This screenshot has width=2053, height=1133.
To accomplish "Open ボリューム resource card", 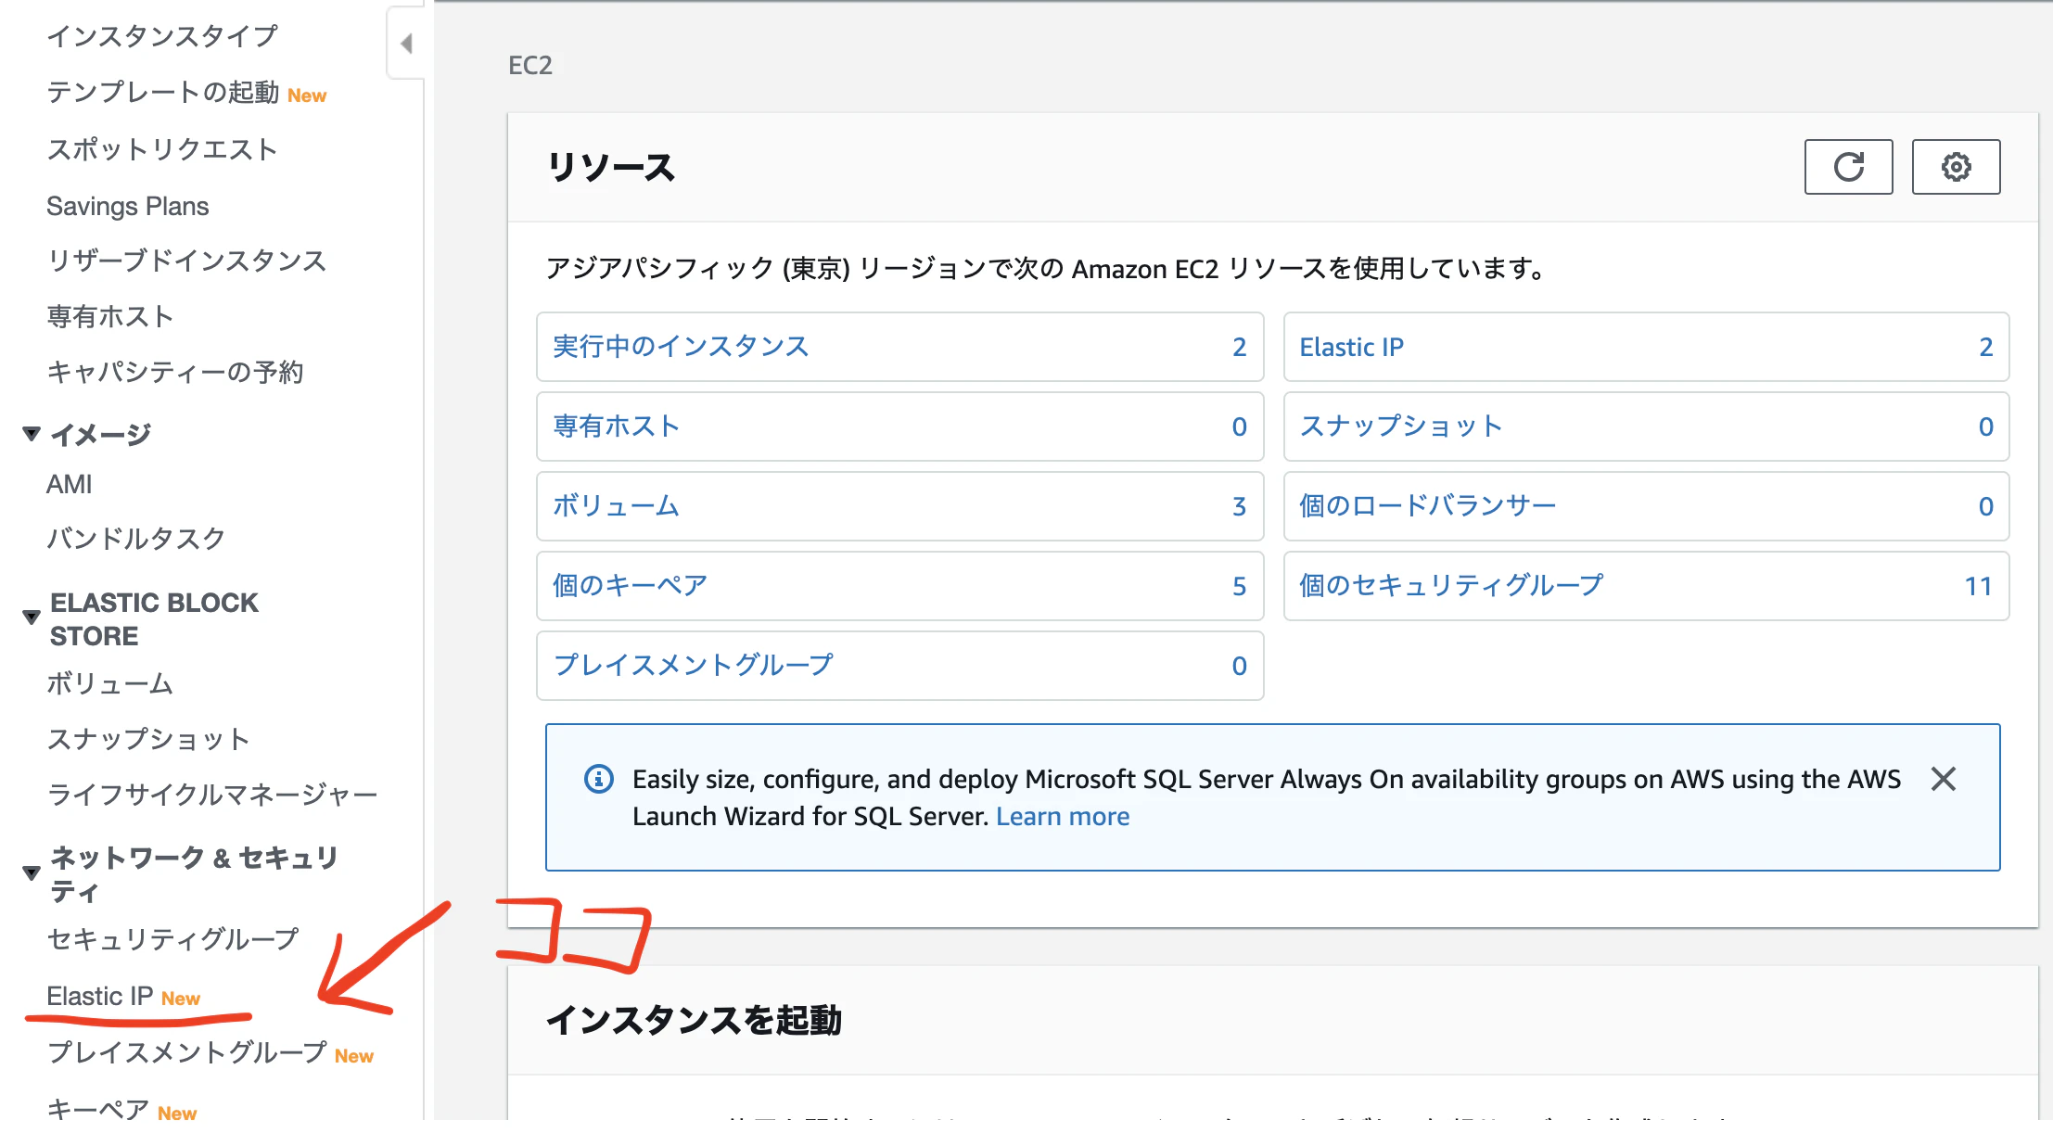I will 900,506.
